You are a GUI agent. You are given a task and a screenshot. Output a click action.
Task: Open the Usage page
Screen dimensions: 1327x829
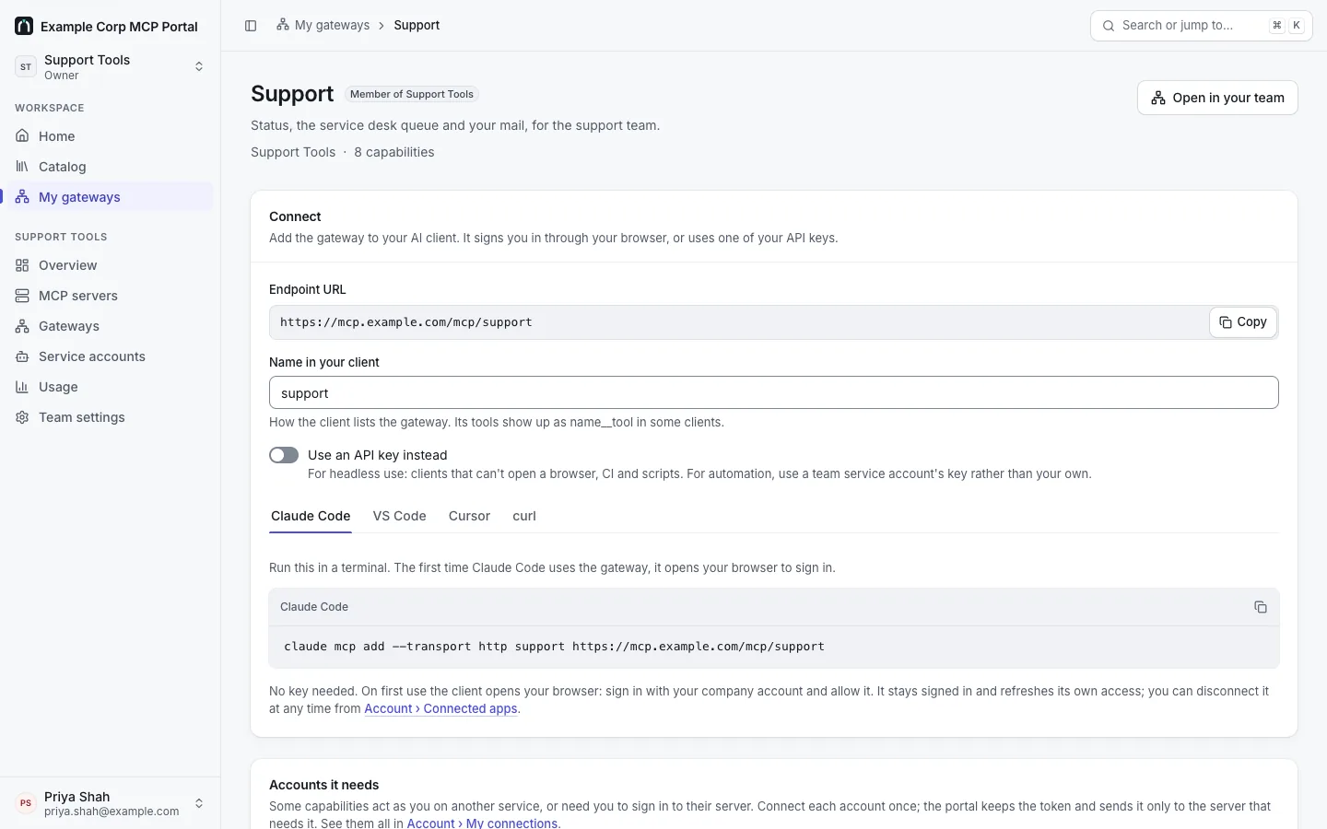pos(111,387)
